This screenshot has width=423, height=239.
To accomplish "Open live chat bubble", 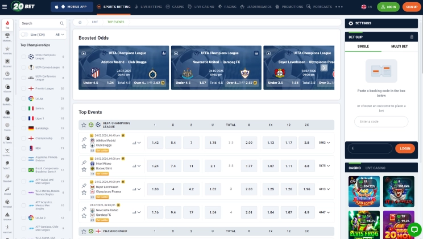I will tap(414, 230).
